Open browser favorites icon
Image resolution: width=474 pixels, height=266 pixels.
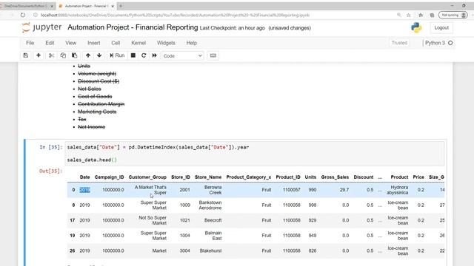coord(421,15)
